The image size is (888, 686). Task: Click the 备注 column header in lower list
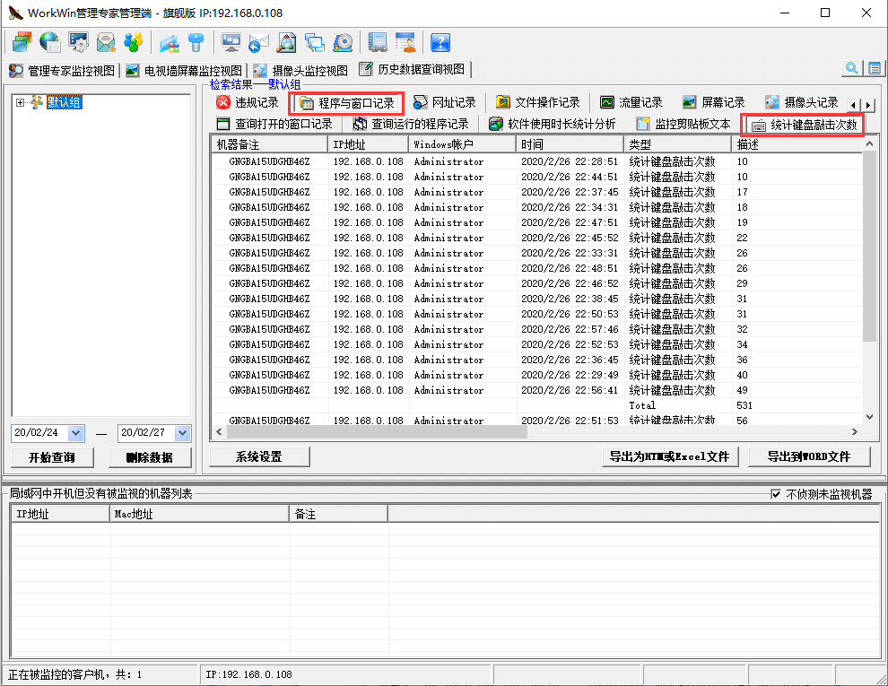(339, 514)
